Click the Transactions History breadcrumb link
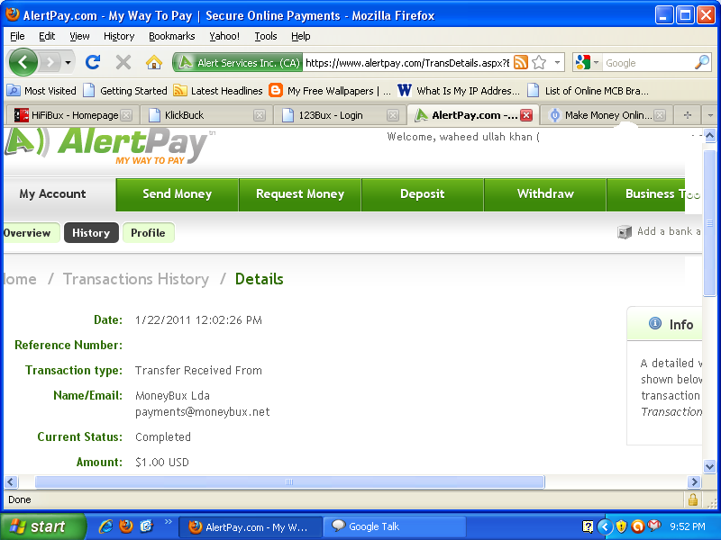This screenshot has height=540, width=721. pyautogui.click(x=136, y=279)
